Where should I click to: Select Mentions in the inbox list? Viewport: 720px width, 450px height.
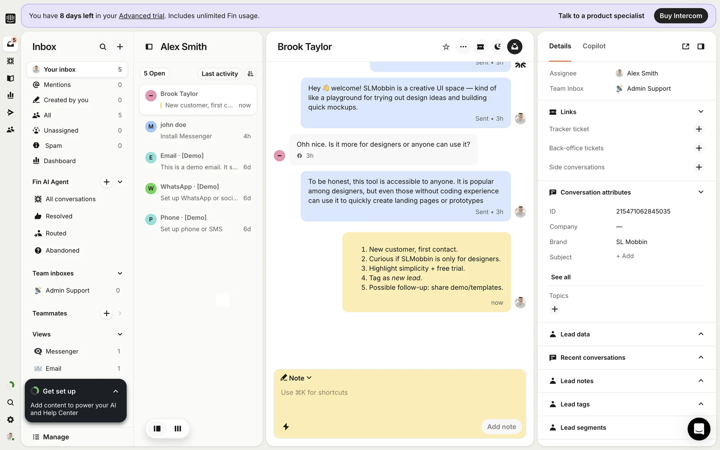[57, 85]
